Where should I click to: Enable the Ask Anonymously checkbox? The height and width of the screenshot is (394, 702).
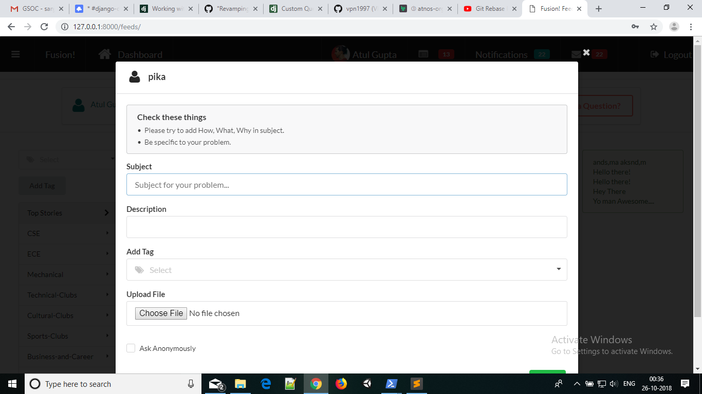131,348
